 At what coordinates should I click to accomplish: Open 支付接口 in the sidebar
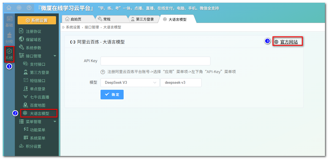(x=37, y=64)
